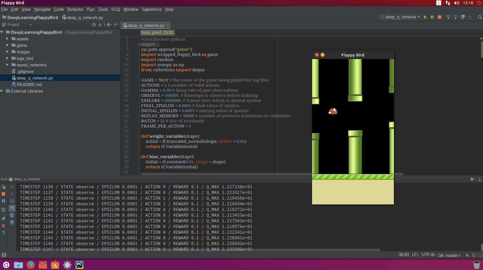Expand the game folder
483x270 pixels.
(7, 45)
